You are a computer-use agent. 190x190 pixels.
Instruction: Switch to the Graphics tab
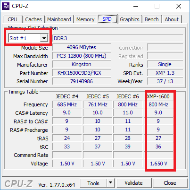click(130, 19)
